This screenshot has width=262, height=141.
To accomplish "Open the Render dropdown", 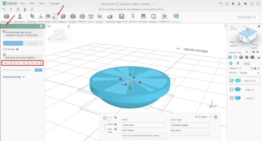I will point(154,18).
